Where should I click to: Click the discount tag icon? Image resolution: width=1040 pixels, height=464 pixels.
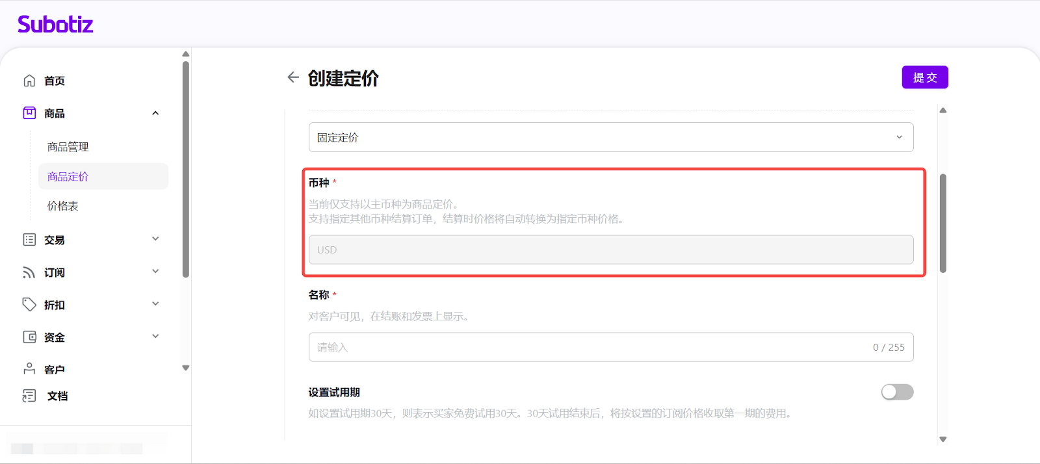[29, 305]
